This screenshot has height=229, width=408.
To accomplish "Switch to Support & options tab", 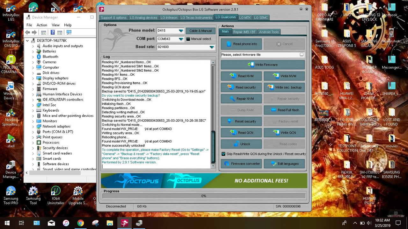I will tap(113, 18).
